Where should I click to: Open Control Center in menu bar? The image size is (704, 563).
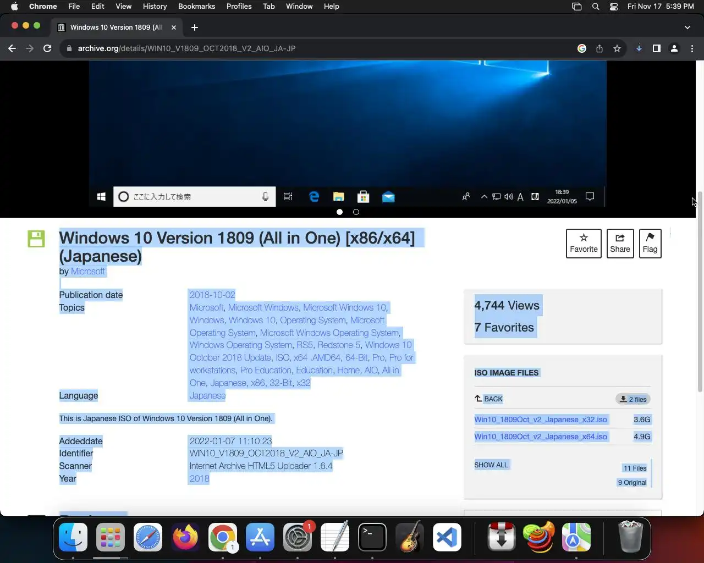(614, 6)
